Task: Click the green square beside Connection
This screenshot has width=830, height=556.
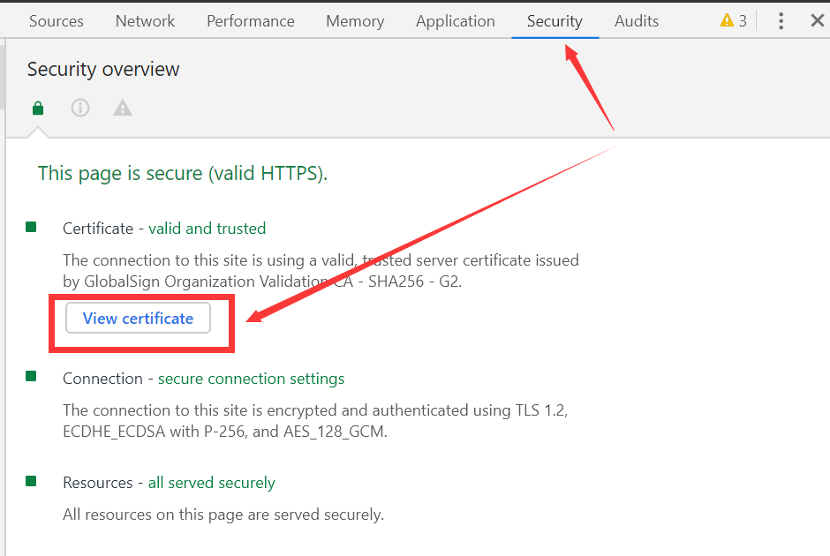Action: 31,376
